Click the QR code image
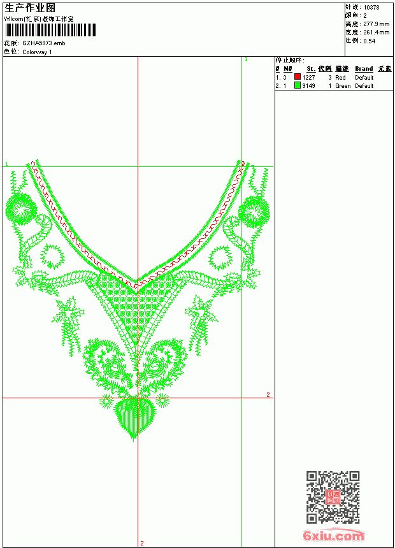The height and width of the screenshot is (548, 395). coord(333,497)
